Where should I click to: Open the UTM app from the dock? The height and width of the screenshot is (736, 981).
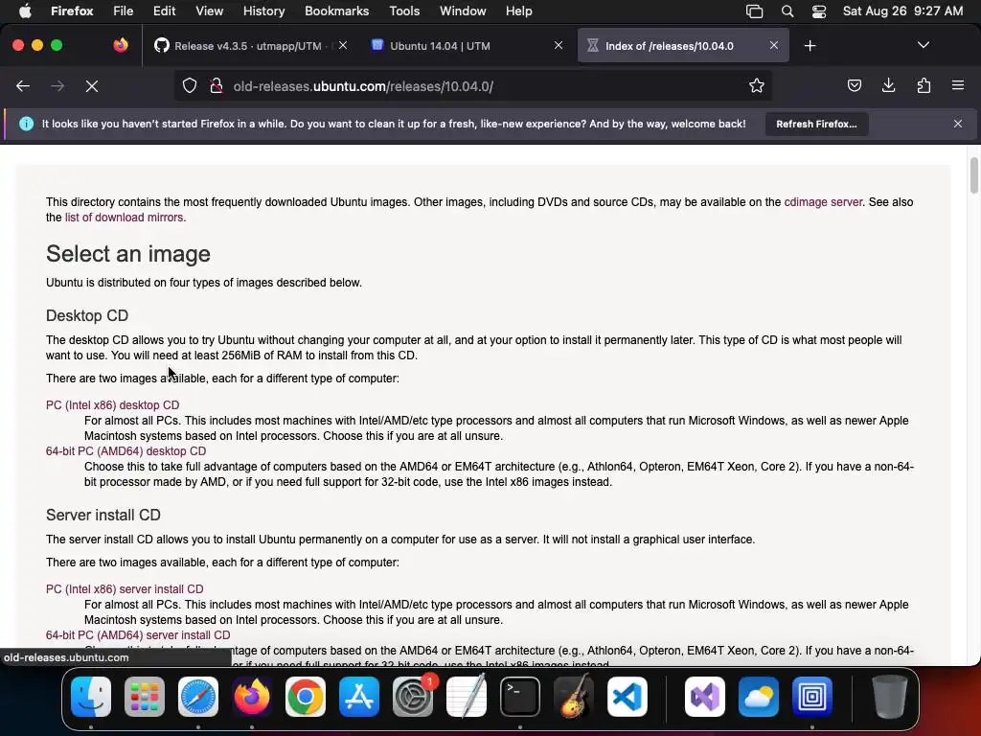click(812, 696)
